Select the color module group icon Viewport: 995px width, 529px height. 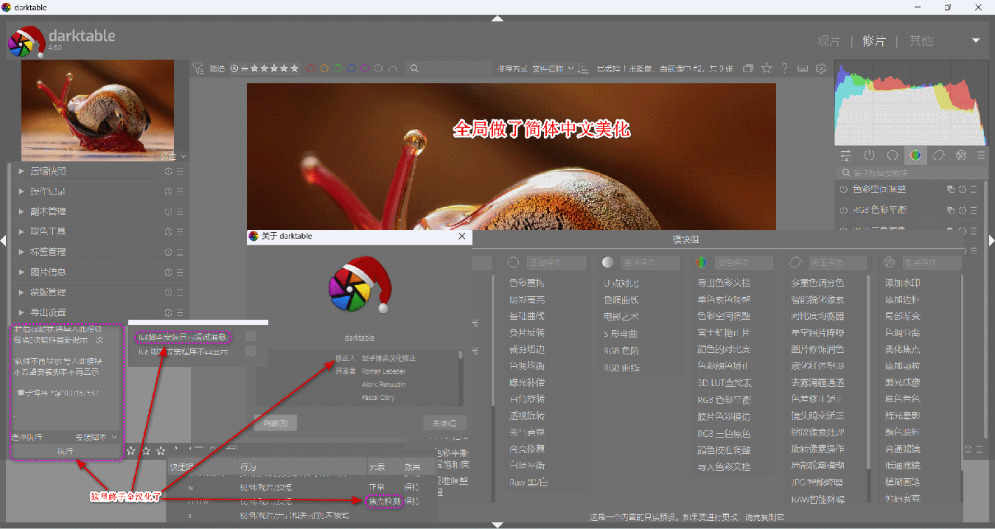[915, 155]
